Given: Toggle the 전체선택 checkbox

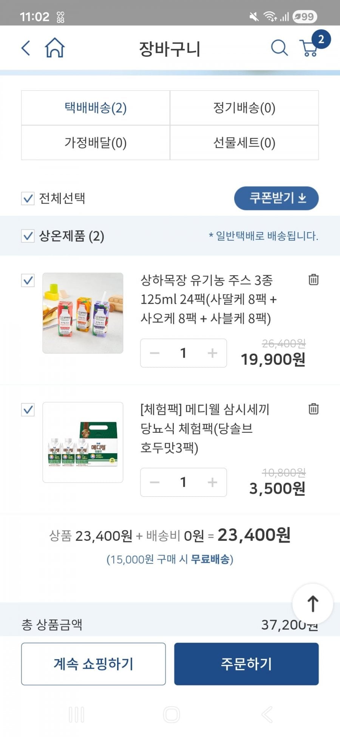Looking at the screenshot, I should tap(28, 198).
